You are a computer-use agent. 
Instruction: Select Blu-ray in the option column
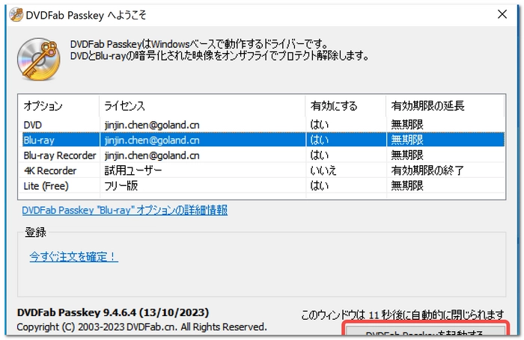(39, 140)
